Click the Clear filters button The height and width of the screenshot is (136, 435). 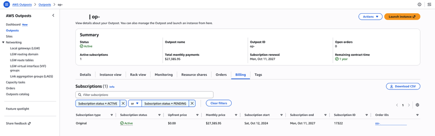[x=219, y=103]
